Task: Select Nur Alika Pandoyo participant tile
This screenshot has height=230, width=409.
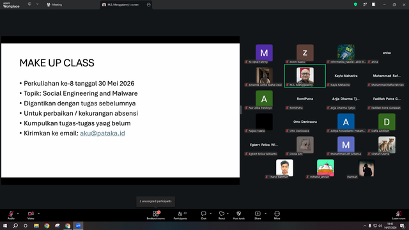Action: point(264,100)
